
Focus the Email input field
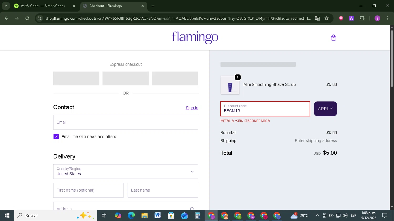(x=126, y=122)
